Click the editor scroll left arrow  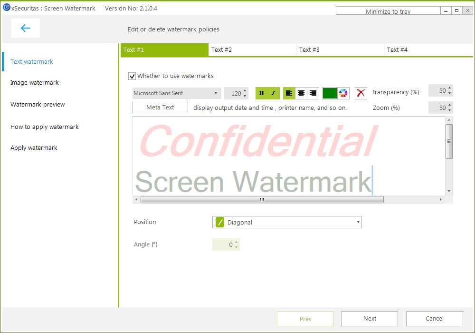coord(136,199)
